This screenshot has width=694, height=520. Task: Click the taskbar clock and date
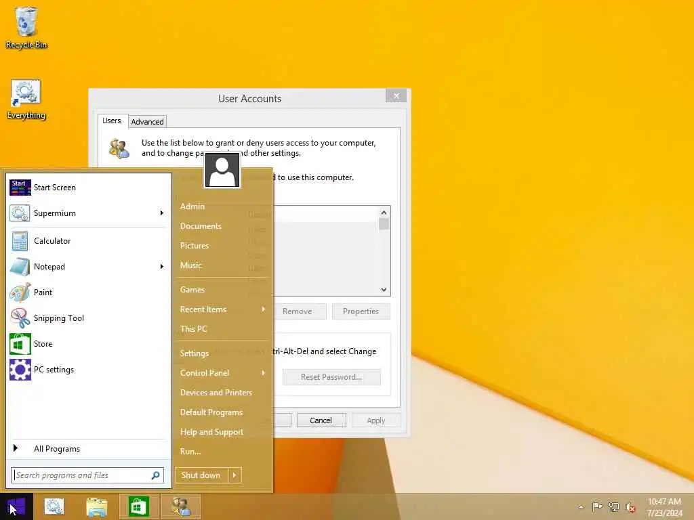click(664, 507)
